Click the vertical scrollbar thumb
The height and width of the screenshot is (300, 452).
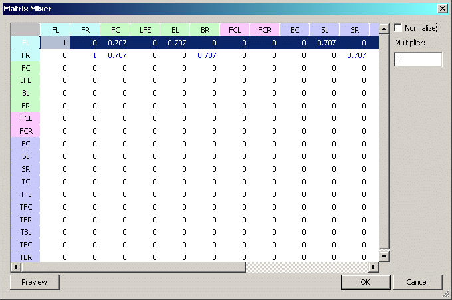[x=384, y=141]
